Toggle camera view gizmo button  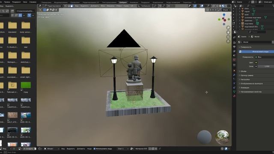click(x=228, y=37)
